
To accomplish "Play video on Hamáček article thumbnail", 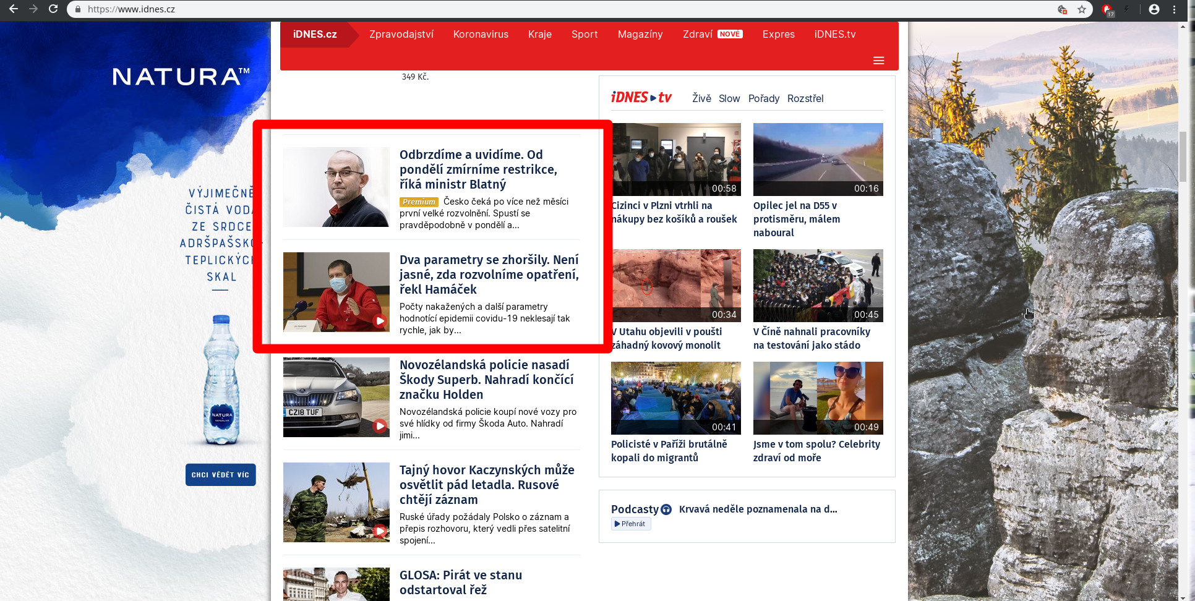I will 380,320.
